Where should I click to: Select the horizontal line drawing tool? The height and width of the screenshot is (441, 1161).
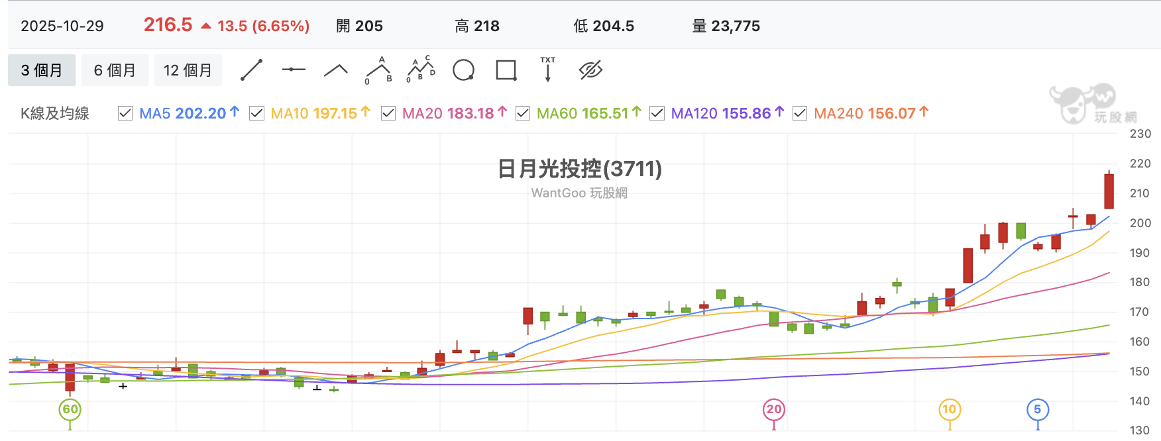[x=294, y=70]
